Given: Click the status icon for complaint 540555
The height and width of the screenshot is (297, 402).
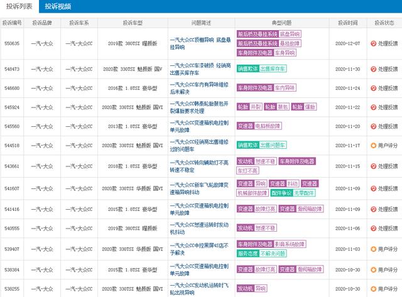Looking at the screenshot, I should click(x=373, y=229).
